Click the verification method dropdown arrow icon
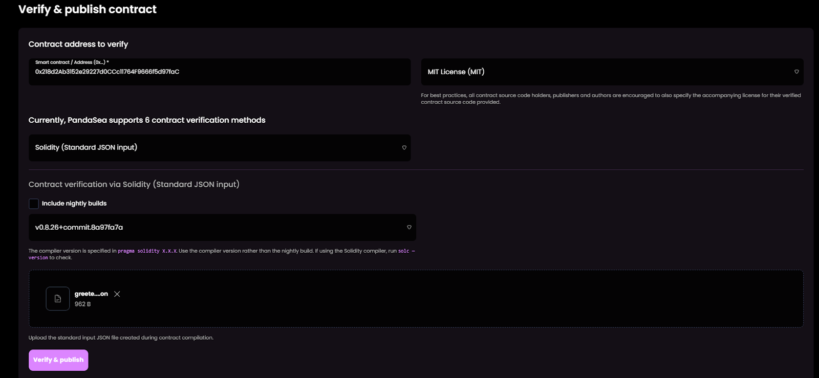 (404, 148)
